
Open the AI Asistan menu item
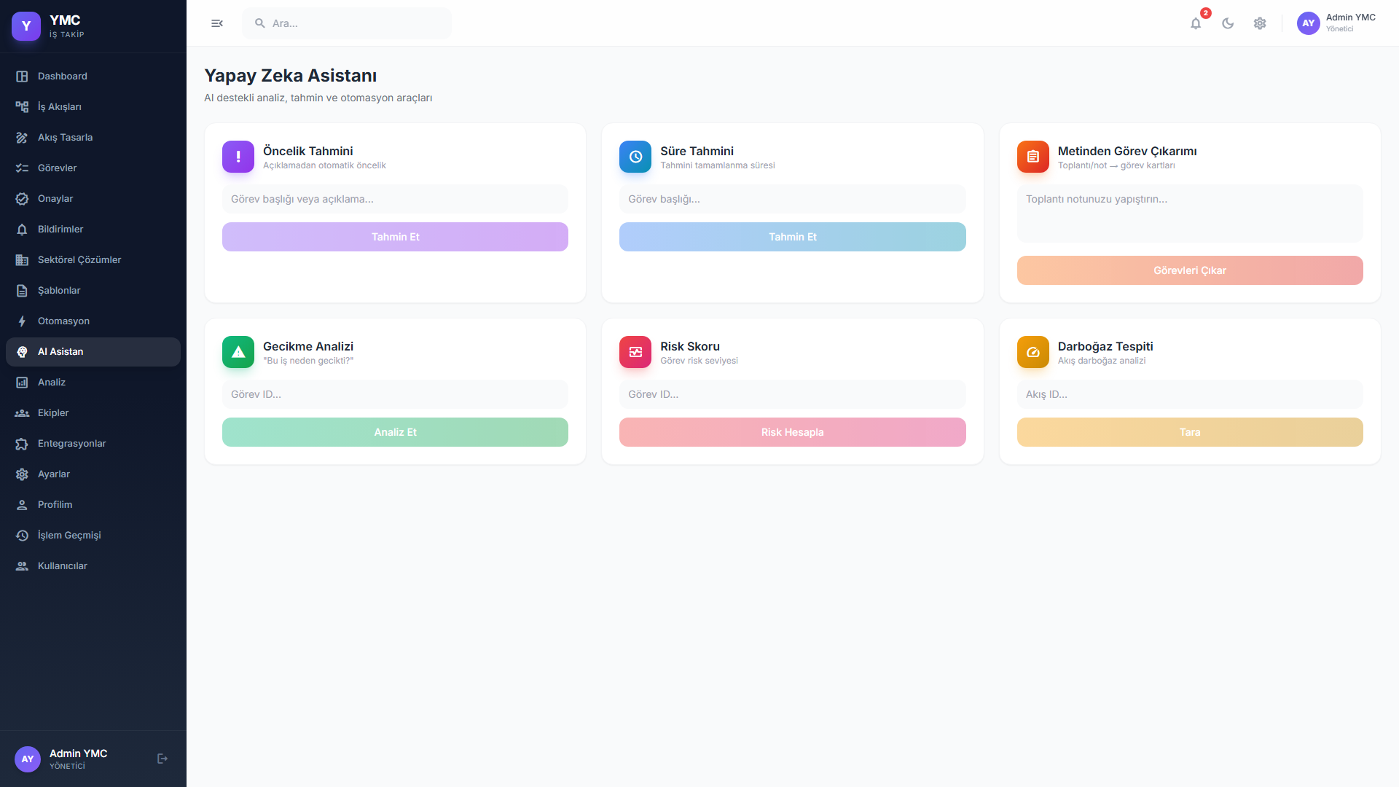[93, 352]
